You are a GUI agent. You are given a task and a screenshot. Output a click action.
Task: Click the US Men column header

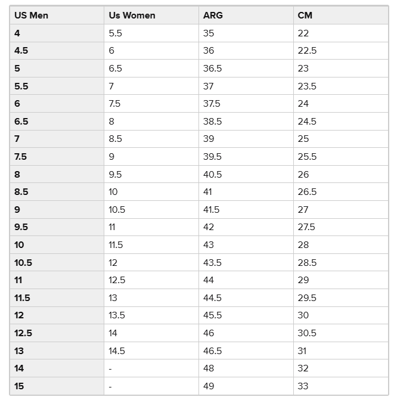click(x=31, y=15)
